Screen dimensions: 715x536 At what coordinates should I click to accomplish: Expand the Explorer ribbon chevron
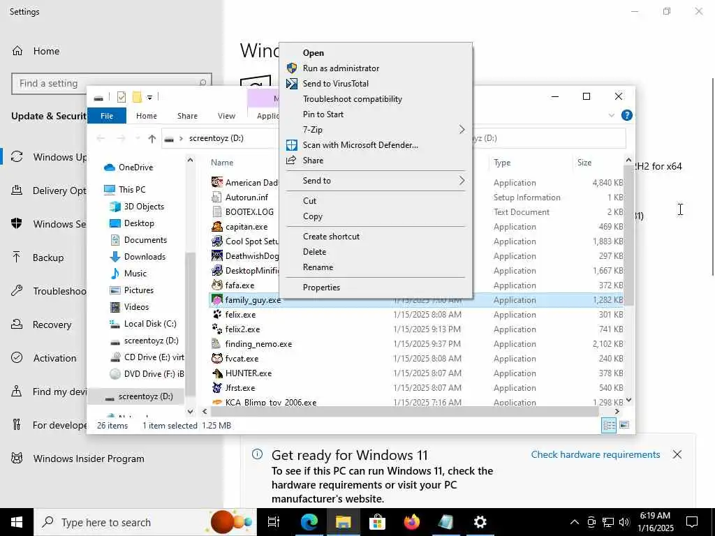pos(612,115)
